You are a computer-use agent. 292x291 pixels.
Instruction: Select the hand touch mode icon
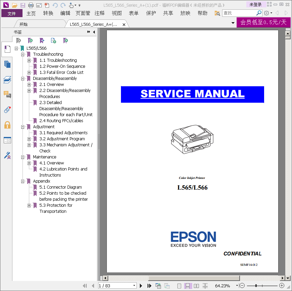(x=71, y=5)
